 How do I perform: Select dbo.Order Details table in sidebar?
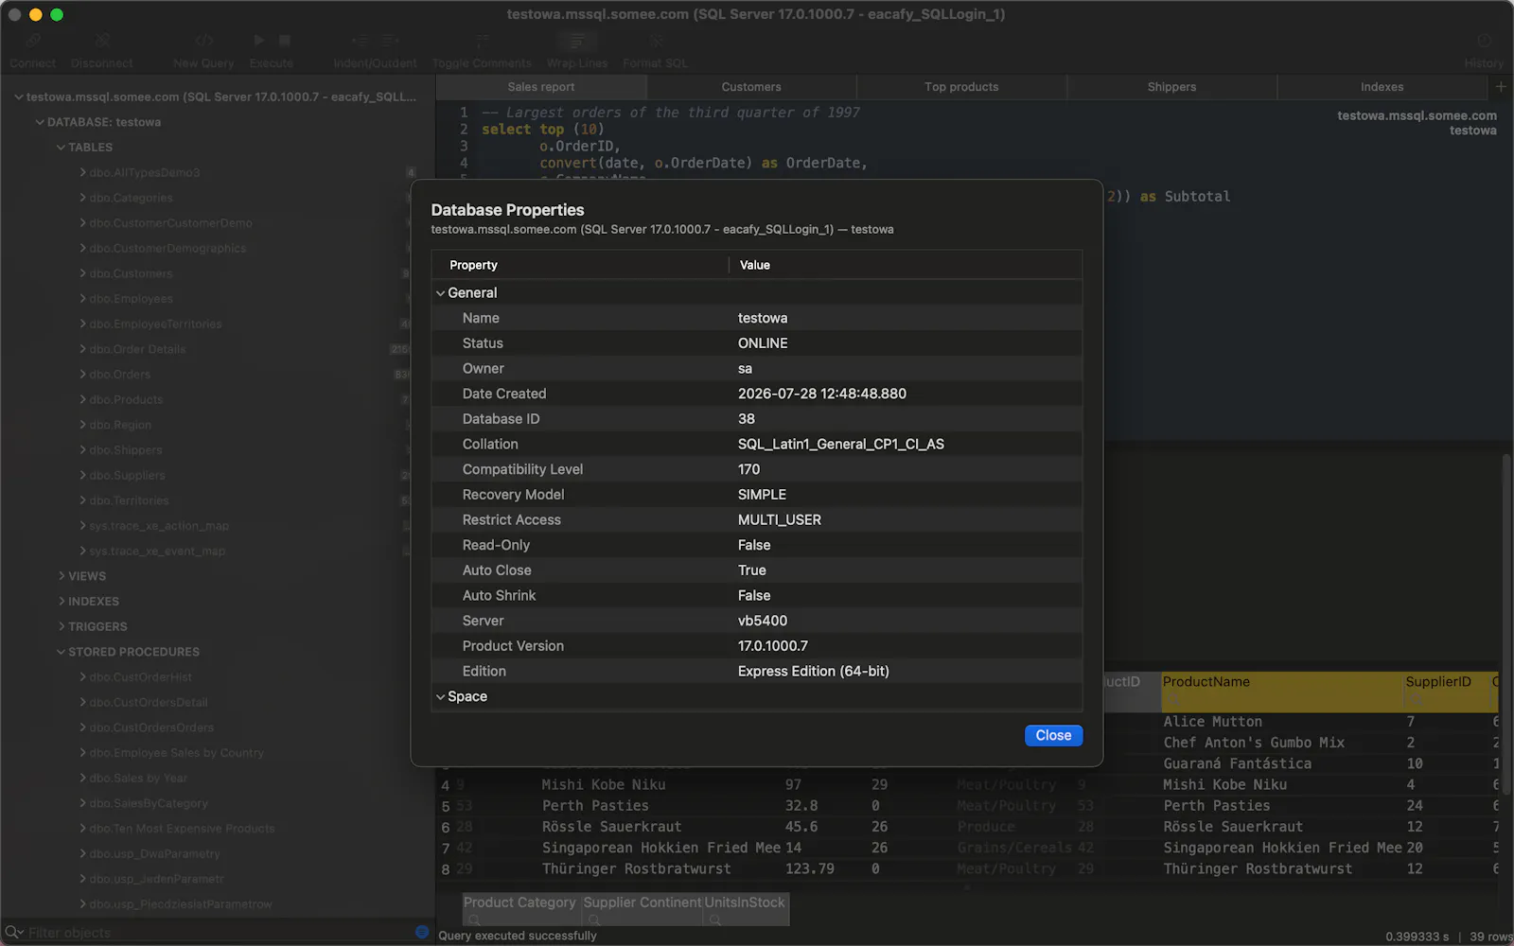coord(137,349)
